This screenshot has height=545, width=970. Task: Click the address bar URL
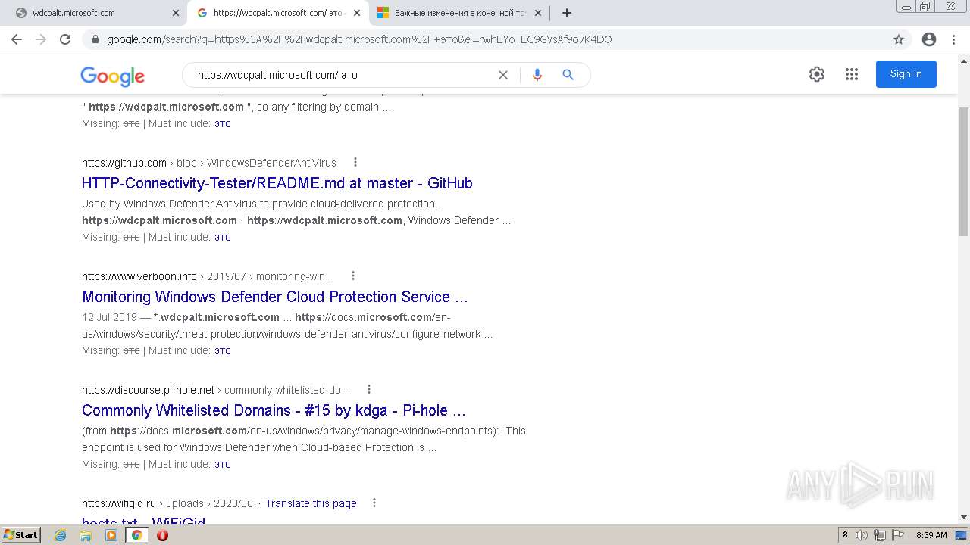click(359, 39)
